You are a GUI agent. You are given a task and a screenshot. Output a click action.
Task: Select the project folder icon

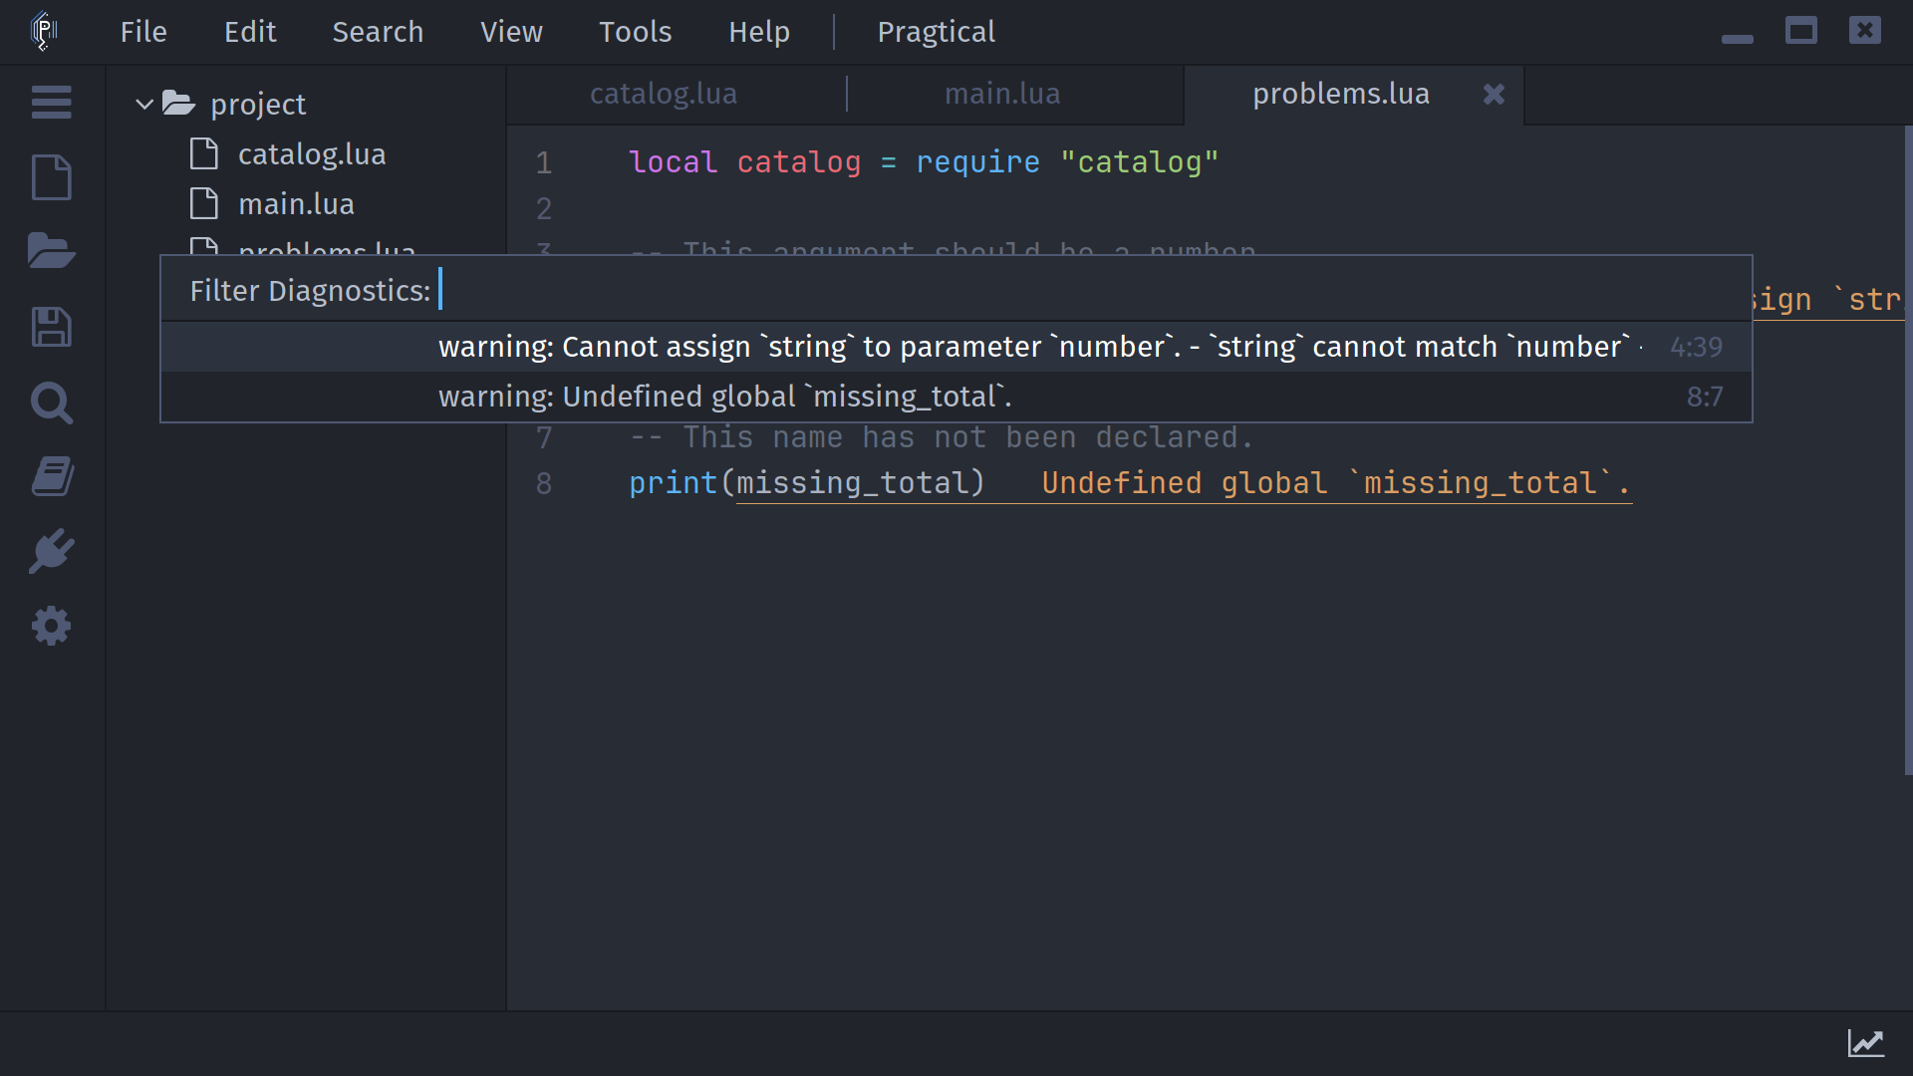click(x=178, y=103)
